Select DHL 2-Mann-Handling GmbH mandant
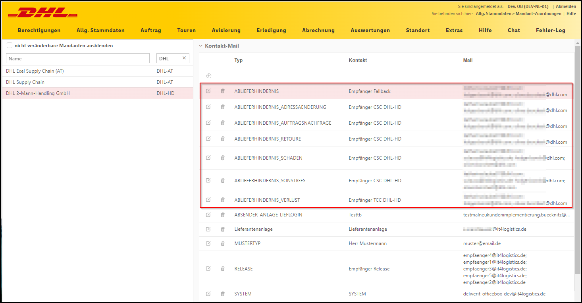This screenshot has height=303, width=582. click(97, 93)
